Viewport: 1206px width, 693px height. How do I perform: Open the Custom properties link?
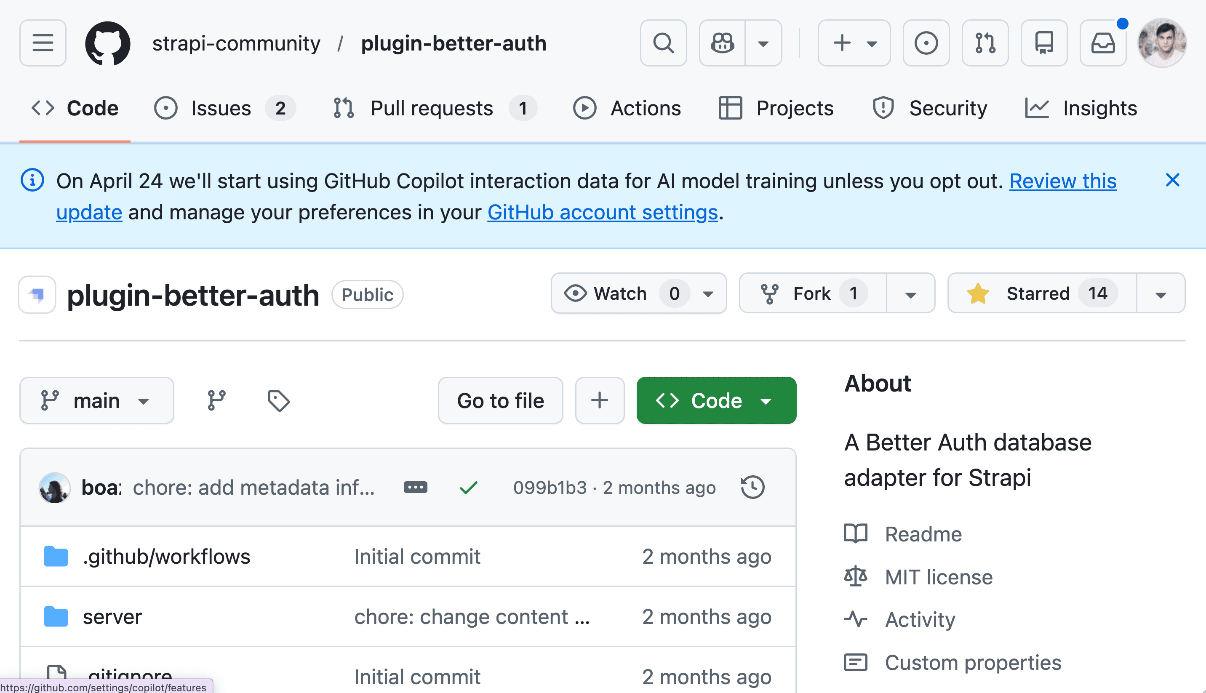973,663
